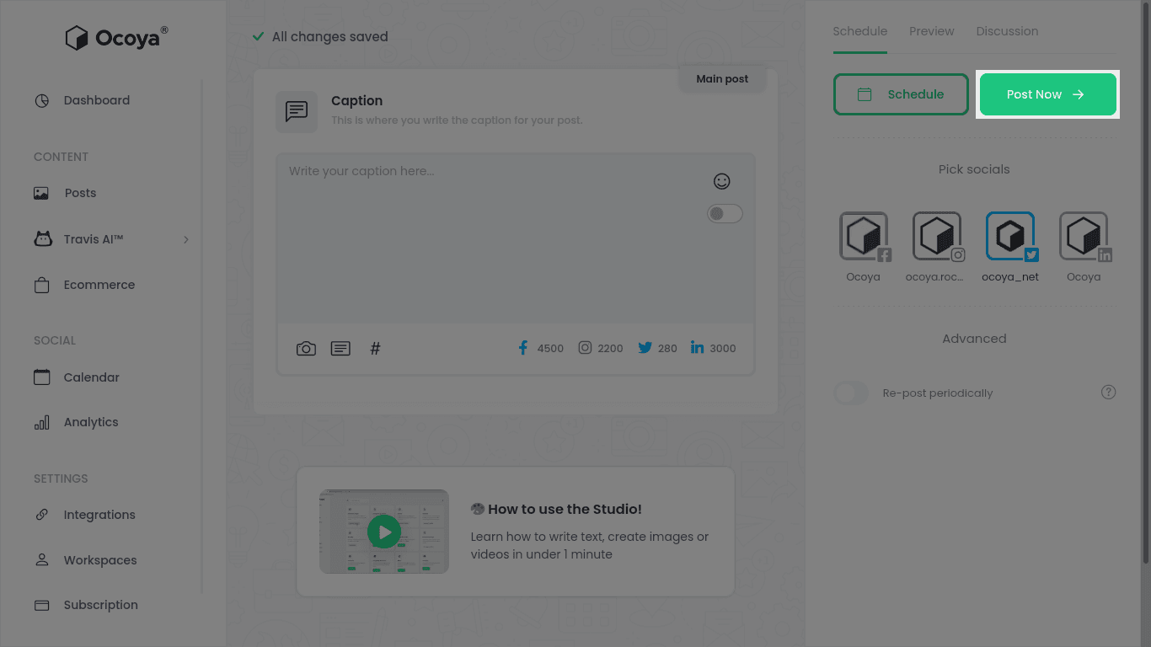1151x647 pixels.
Task: Open Subscription settings
Action: [100, 605]
